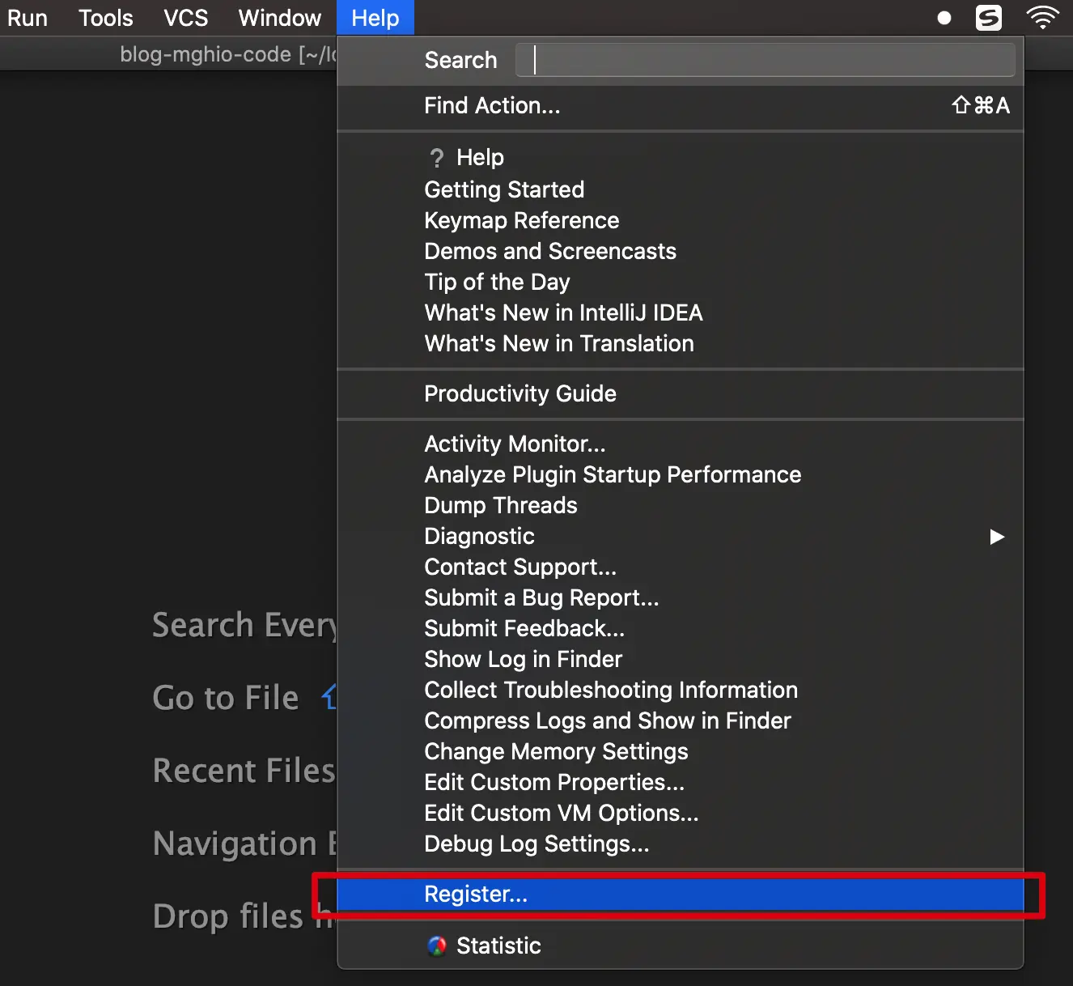Click the white dot status icon in menu bar
The width and height of the screenshot is (1073, 986).
coord(944,18)
